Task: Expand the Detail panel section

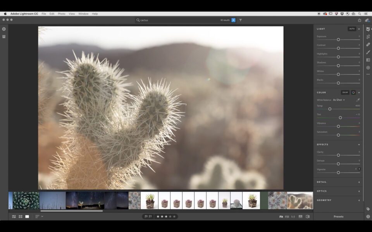Action: click(359, 182)
